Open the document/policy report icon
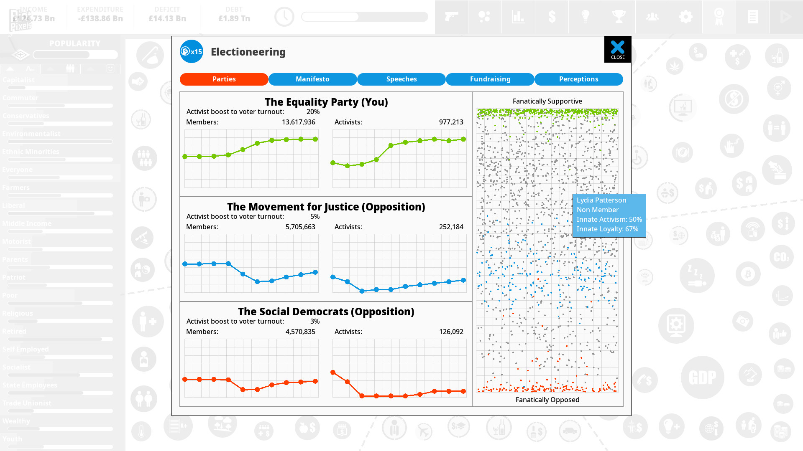The image size is (803, 451). pyautogui.click(x=752, y=17)
